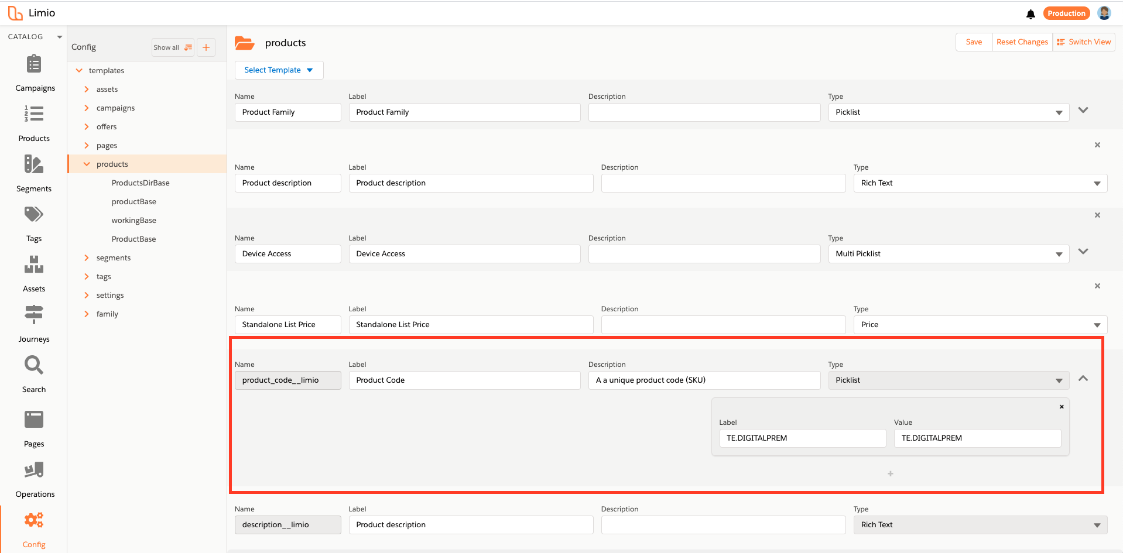
Task: Open the Operations section icon
Action: coord(34,470)
